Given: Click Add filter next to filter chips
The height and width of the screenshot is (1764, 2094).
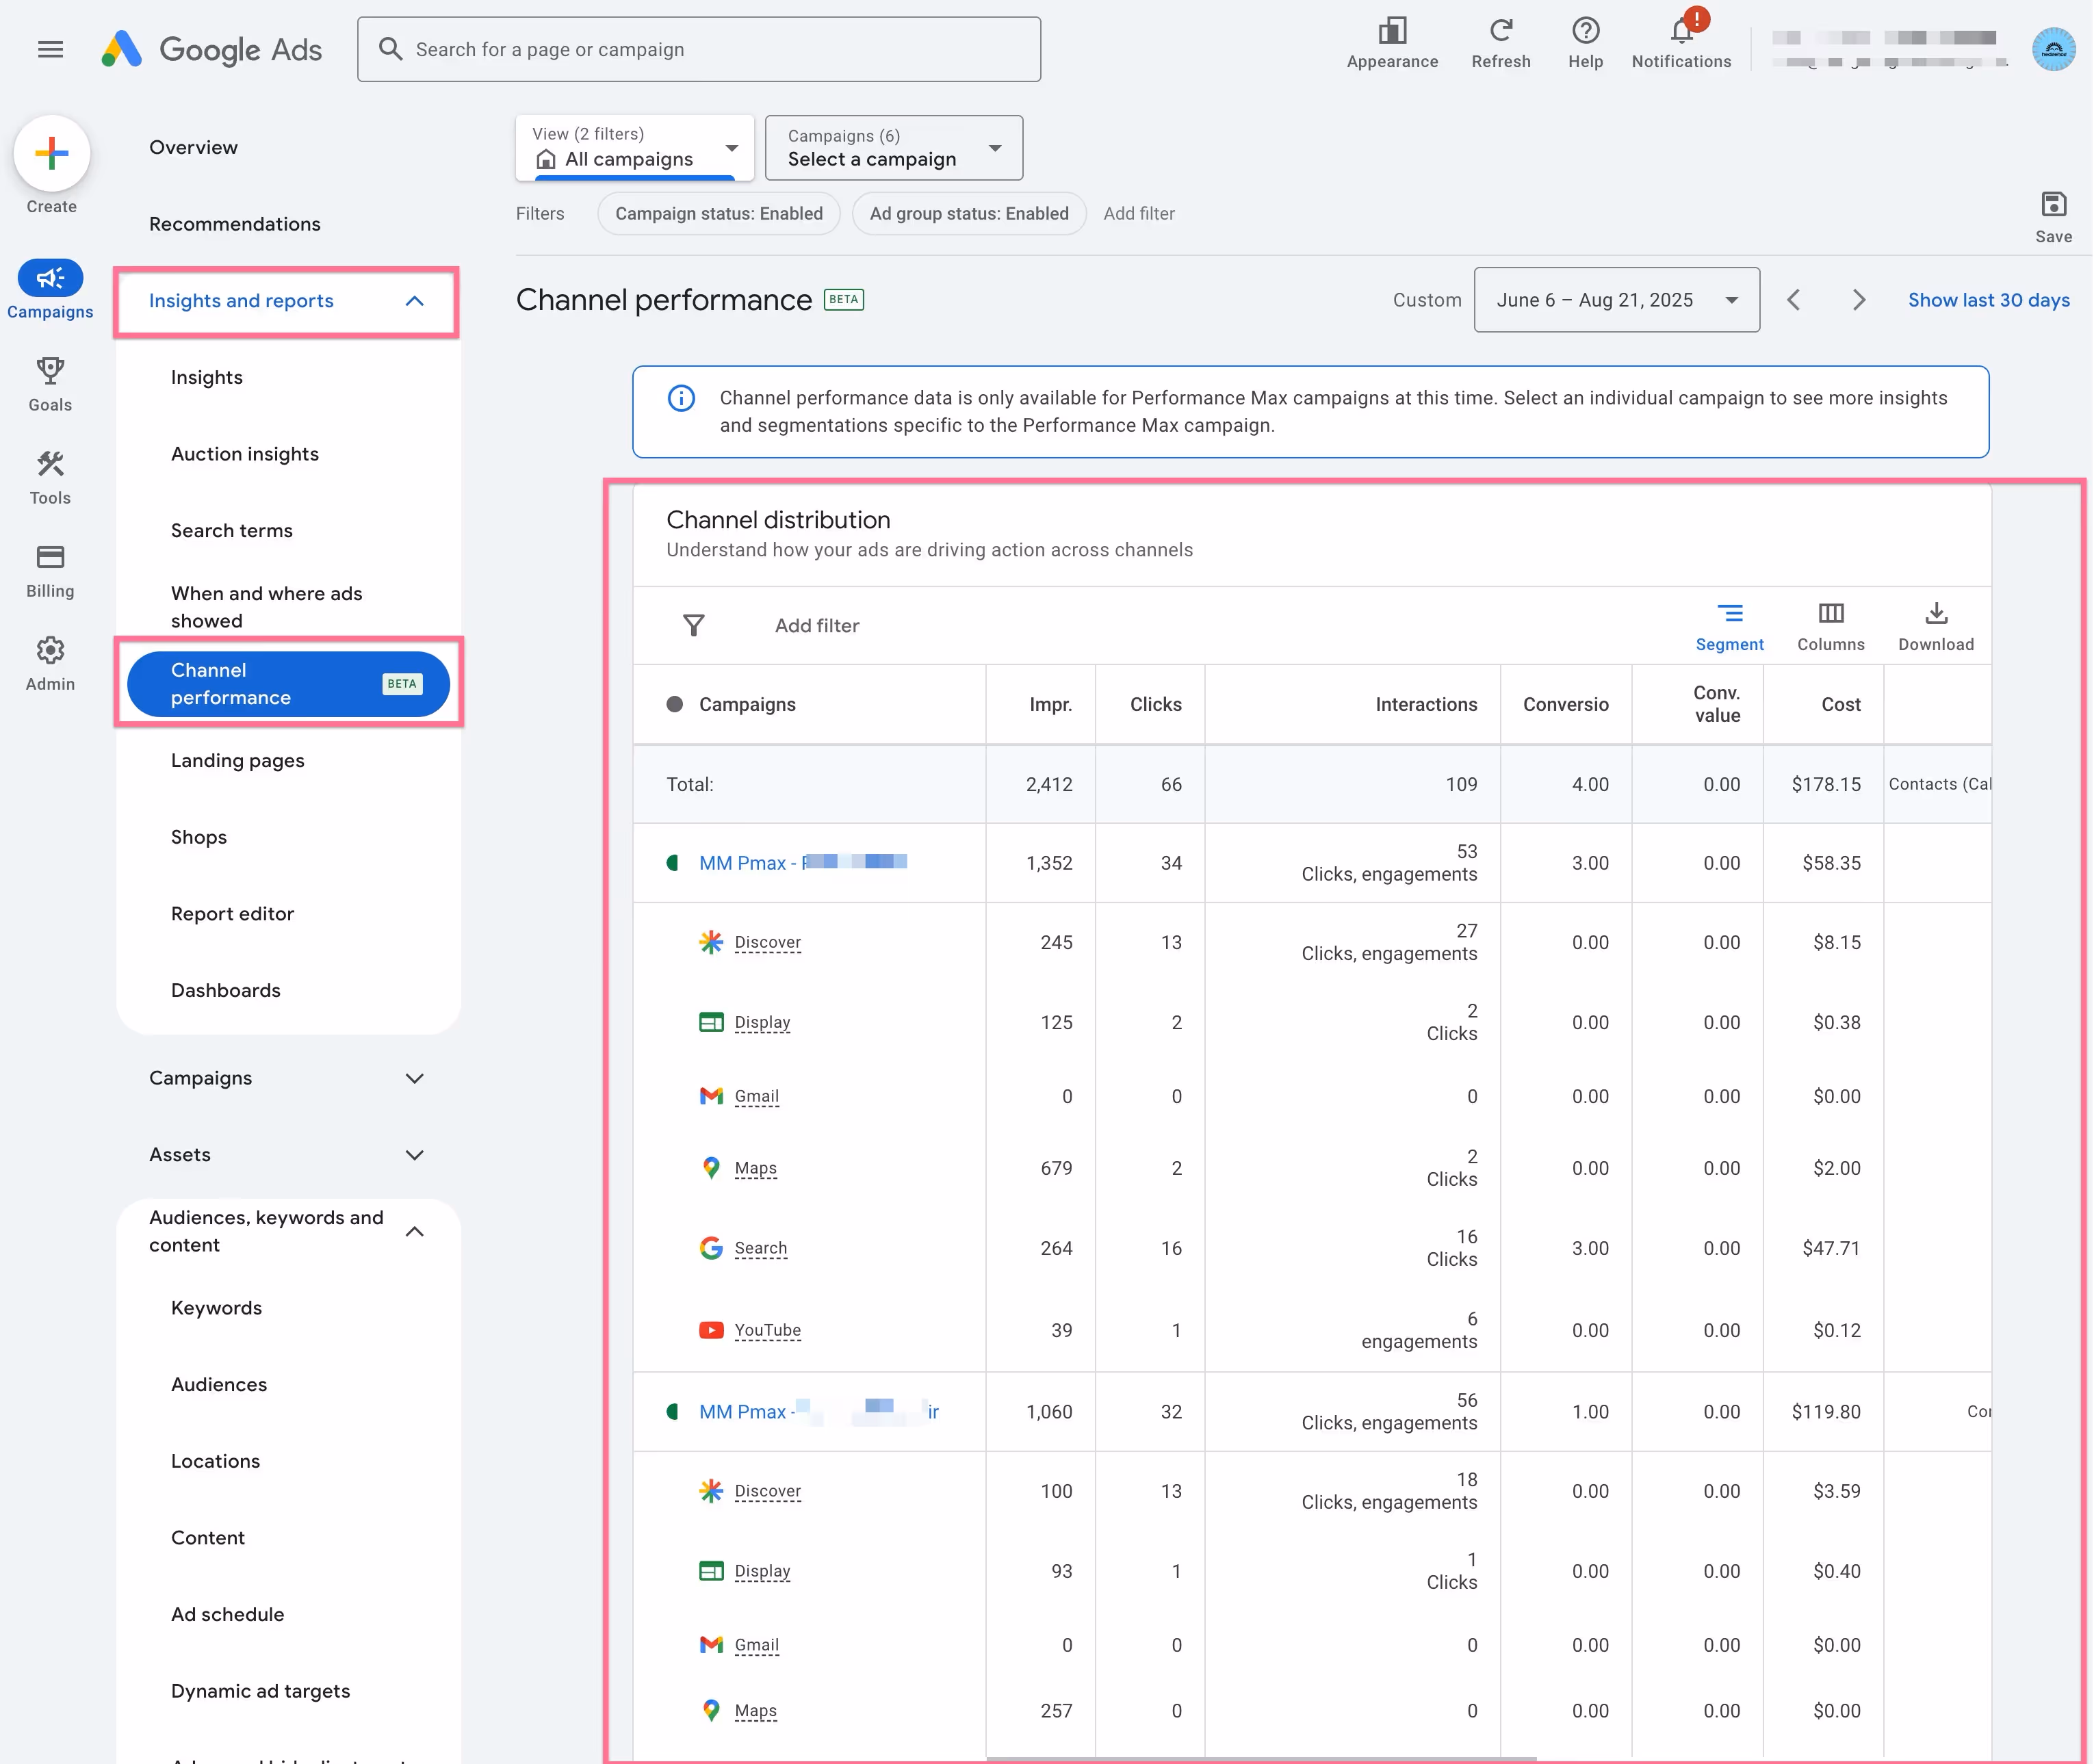Looking at the screenshot, I should coord(1139,214).
